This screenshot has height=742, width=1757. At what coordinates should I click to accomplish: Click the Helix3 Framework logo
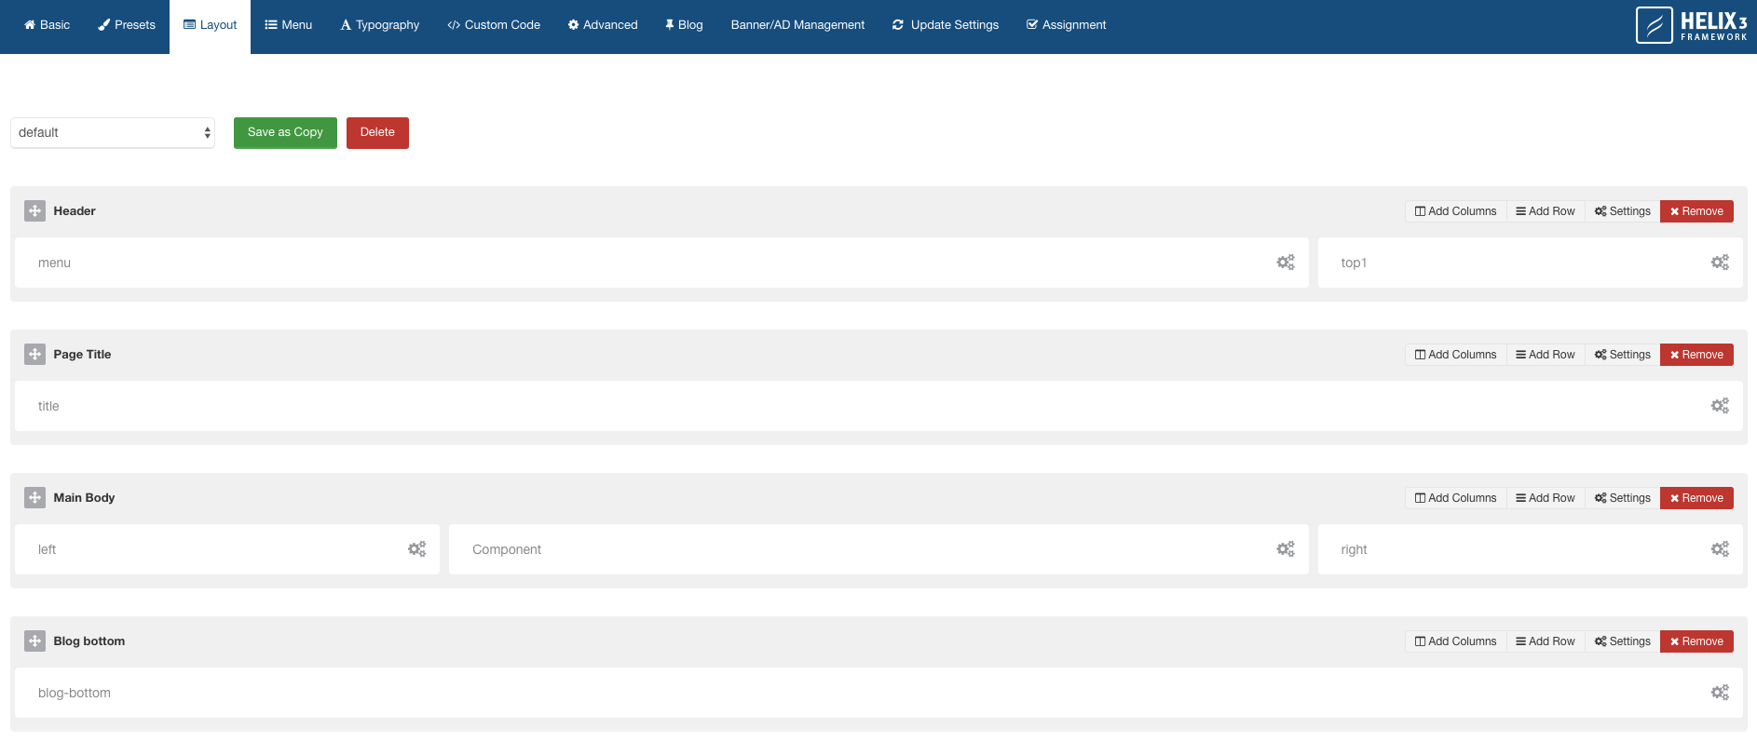click(1691, 25)
